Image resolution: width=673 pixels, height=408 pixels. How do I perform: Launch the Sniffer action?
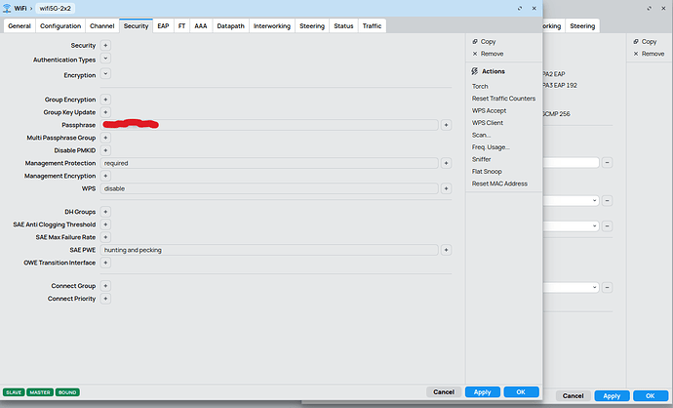tap(481, 159)
